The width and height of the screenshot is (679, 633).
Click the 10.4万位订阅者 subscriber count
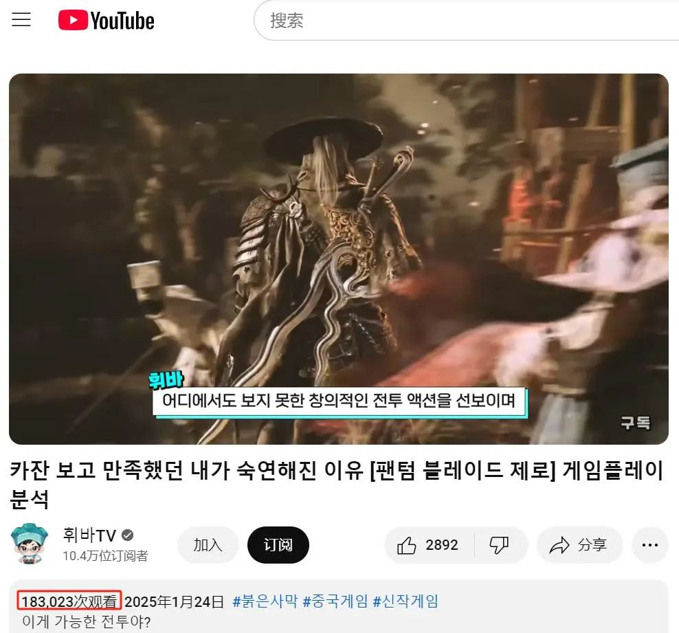click(x=105, y=555)
